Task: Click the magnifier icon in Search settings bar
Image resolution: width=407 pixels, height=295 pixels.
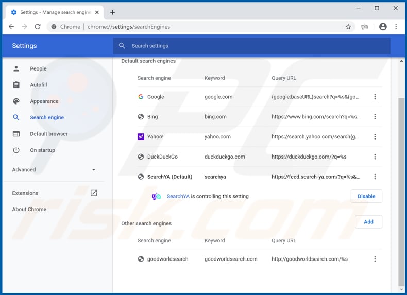Action: coord(122,46)
